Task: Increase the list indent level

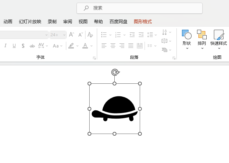Action: pyautogui.click(x=141, y=35)
